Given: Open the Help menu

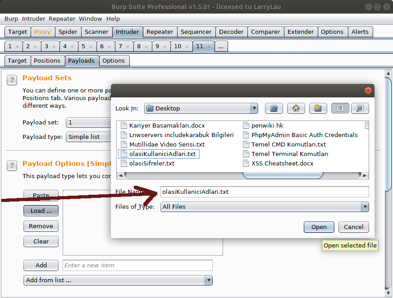Looking at the screenshot, I should point(113,19).
